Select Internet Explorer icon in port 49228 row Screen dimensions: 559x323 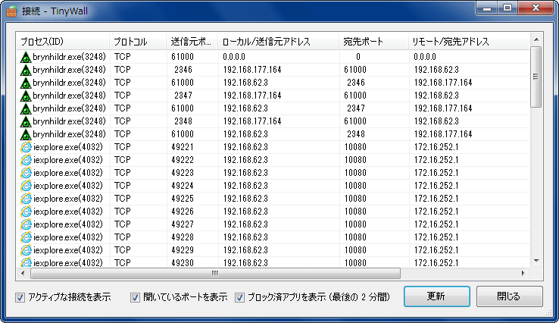[26, 237]
